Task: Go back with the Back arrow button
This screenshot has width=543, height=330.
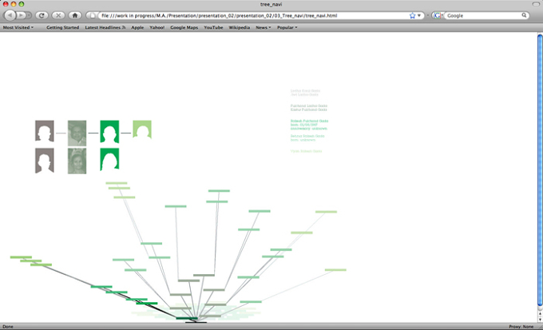Action: click(10, 15)
